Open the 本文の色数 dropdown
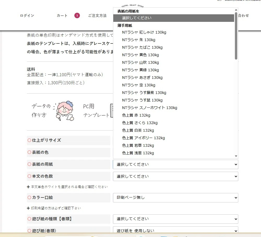261x237 pixels. coord(176,176)
